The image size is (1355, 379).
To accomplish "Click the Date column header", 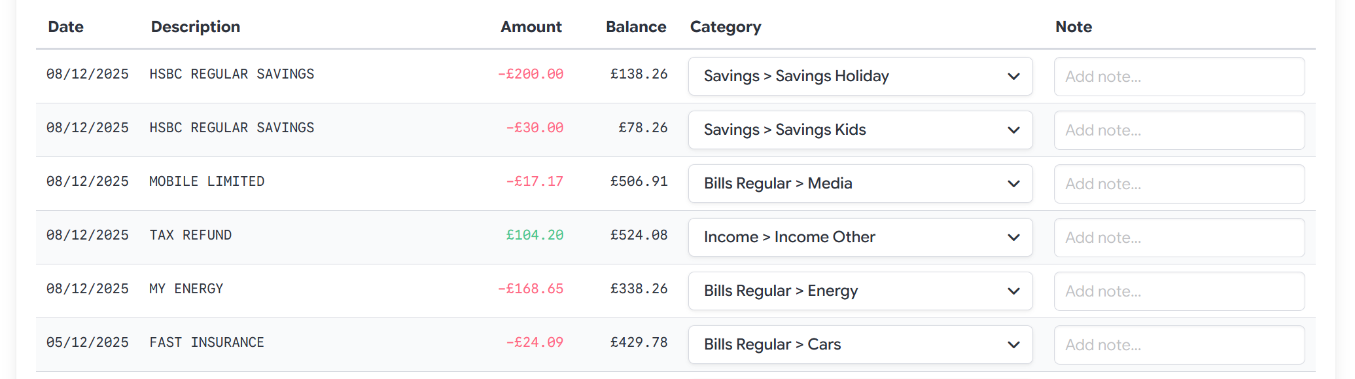I will [x=65, y=27].
